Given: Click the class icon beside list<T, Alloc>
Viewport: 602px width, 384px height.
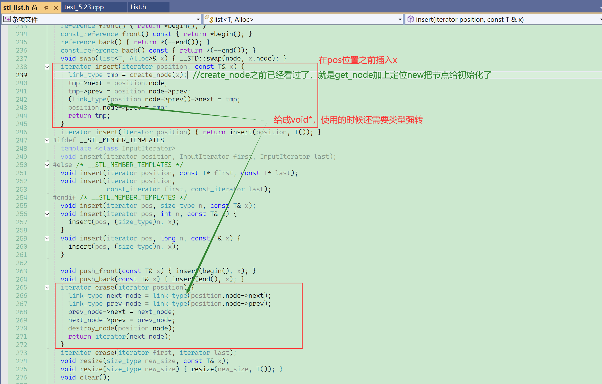Looking at the screenshot, I should pos(209,19).
